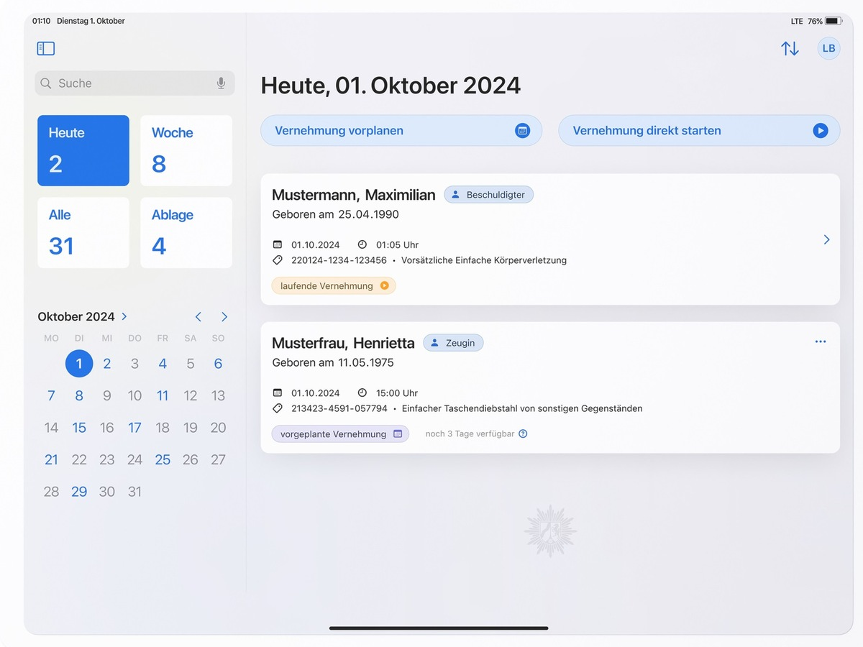Show the Alle list with 31 entries
Viewport: 863px width, 647px height.
(83, 232)
